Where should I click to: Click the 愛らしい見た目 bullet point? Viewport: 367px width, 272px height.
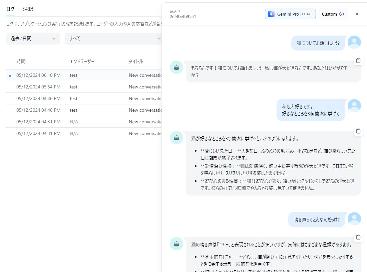(278, 154)
